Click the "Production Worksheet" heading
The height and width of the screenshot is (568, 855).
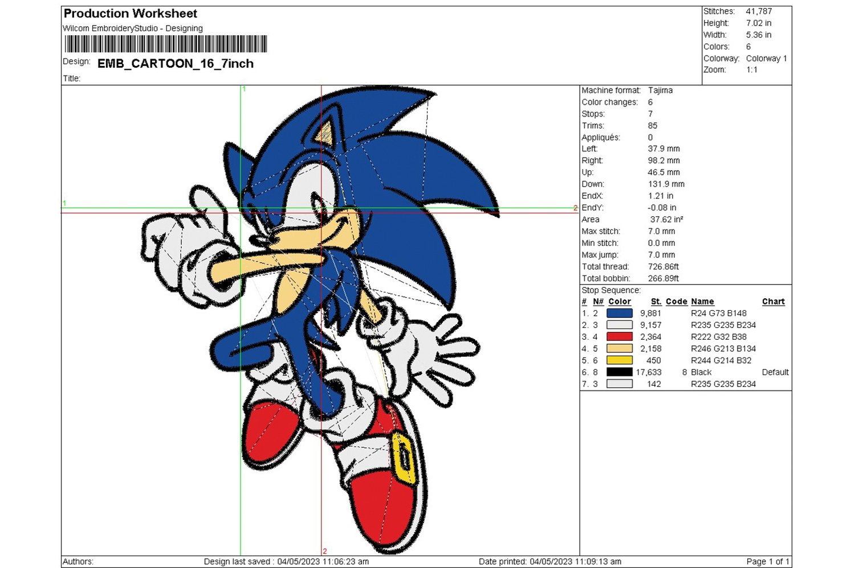click(131, 13)
